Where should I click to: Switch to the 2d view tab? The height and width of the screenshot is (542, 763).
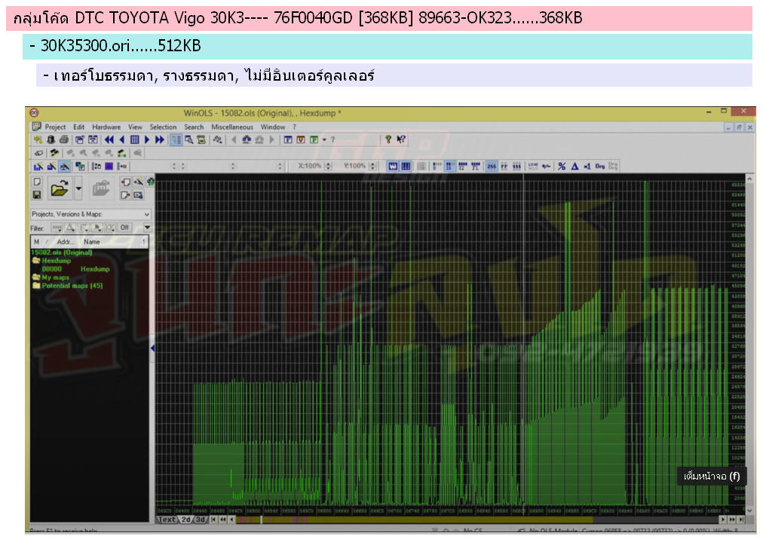coord(186,519)
